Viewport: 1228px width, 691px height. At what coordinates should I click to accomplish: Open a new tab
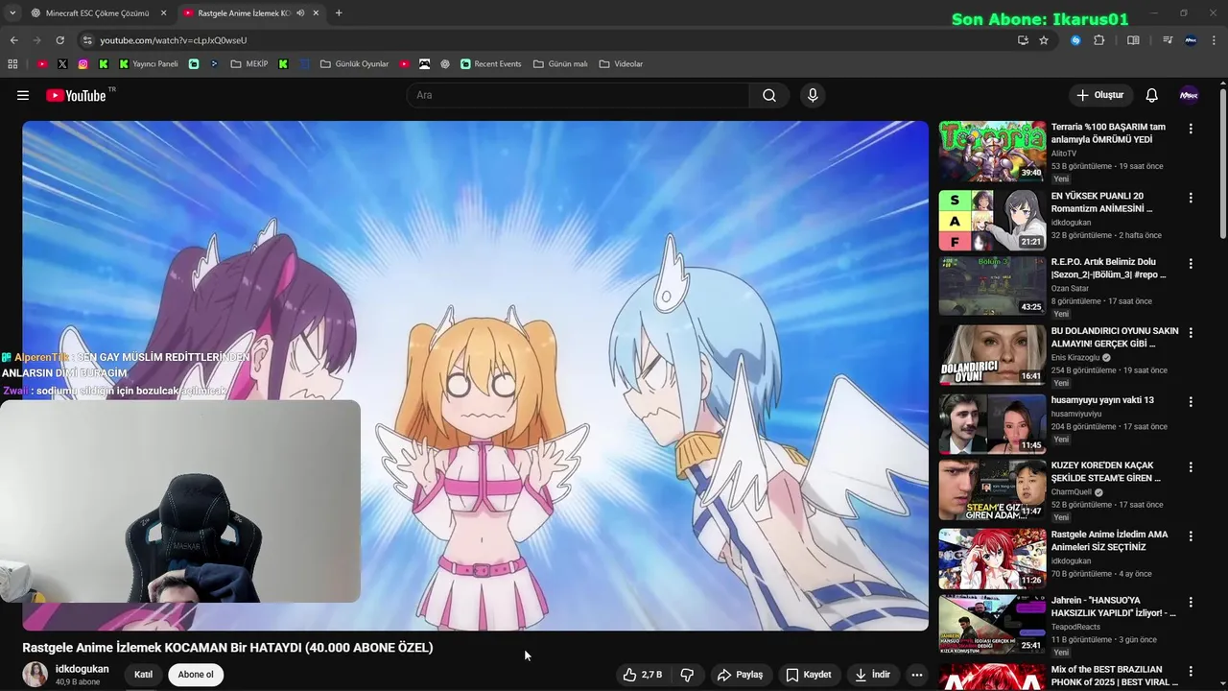tap(339, 13)
